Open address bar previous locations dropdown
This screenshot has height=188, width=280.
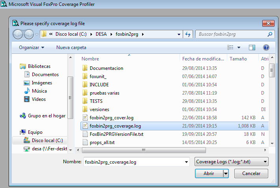click(179, 35)
